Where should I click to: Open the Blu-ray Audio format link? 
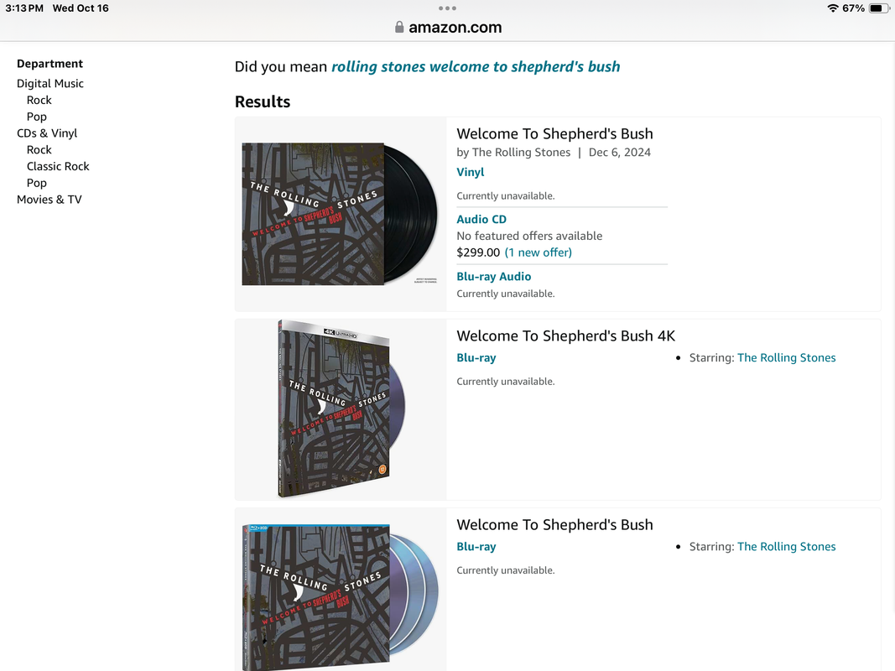(x=494, y=276)
